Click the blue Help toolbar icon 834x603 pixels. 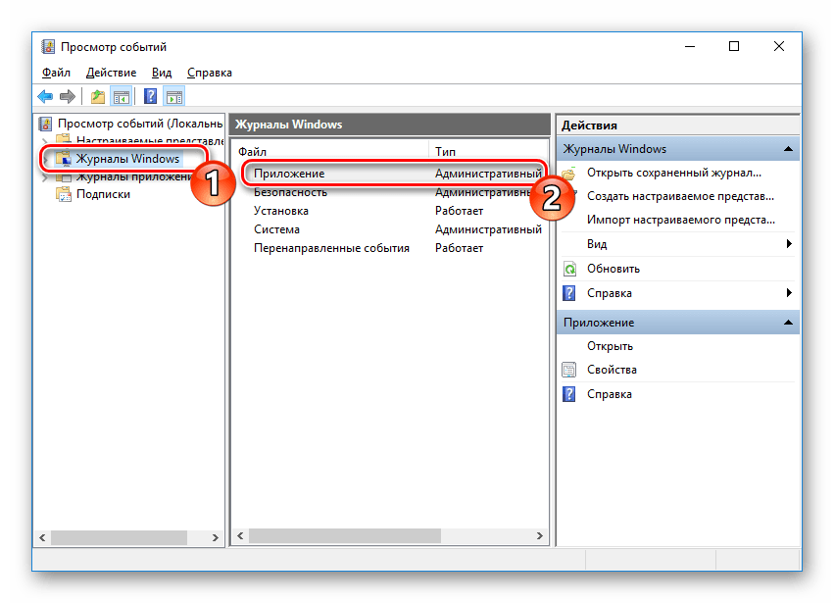point(150,96)
